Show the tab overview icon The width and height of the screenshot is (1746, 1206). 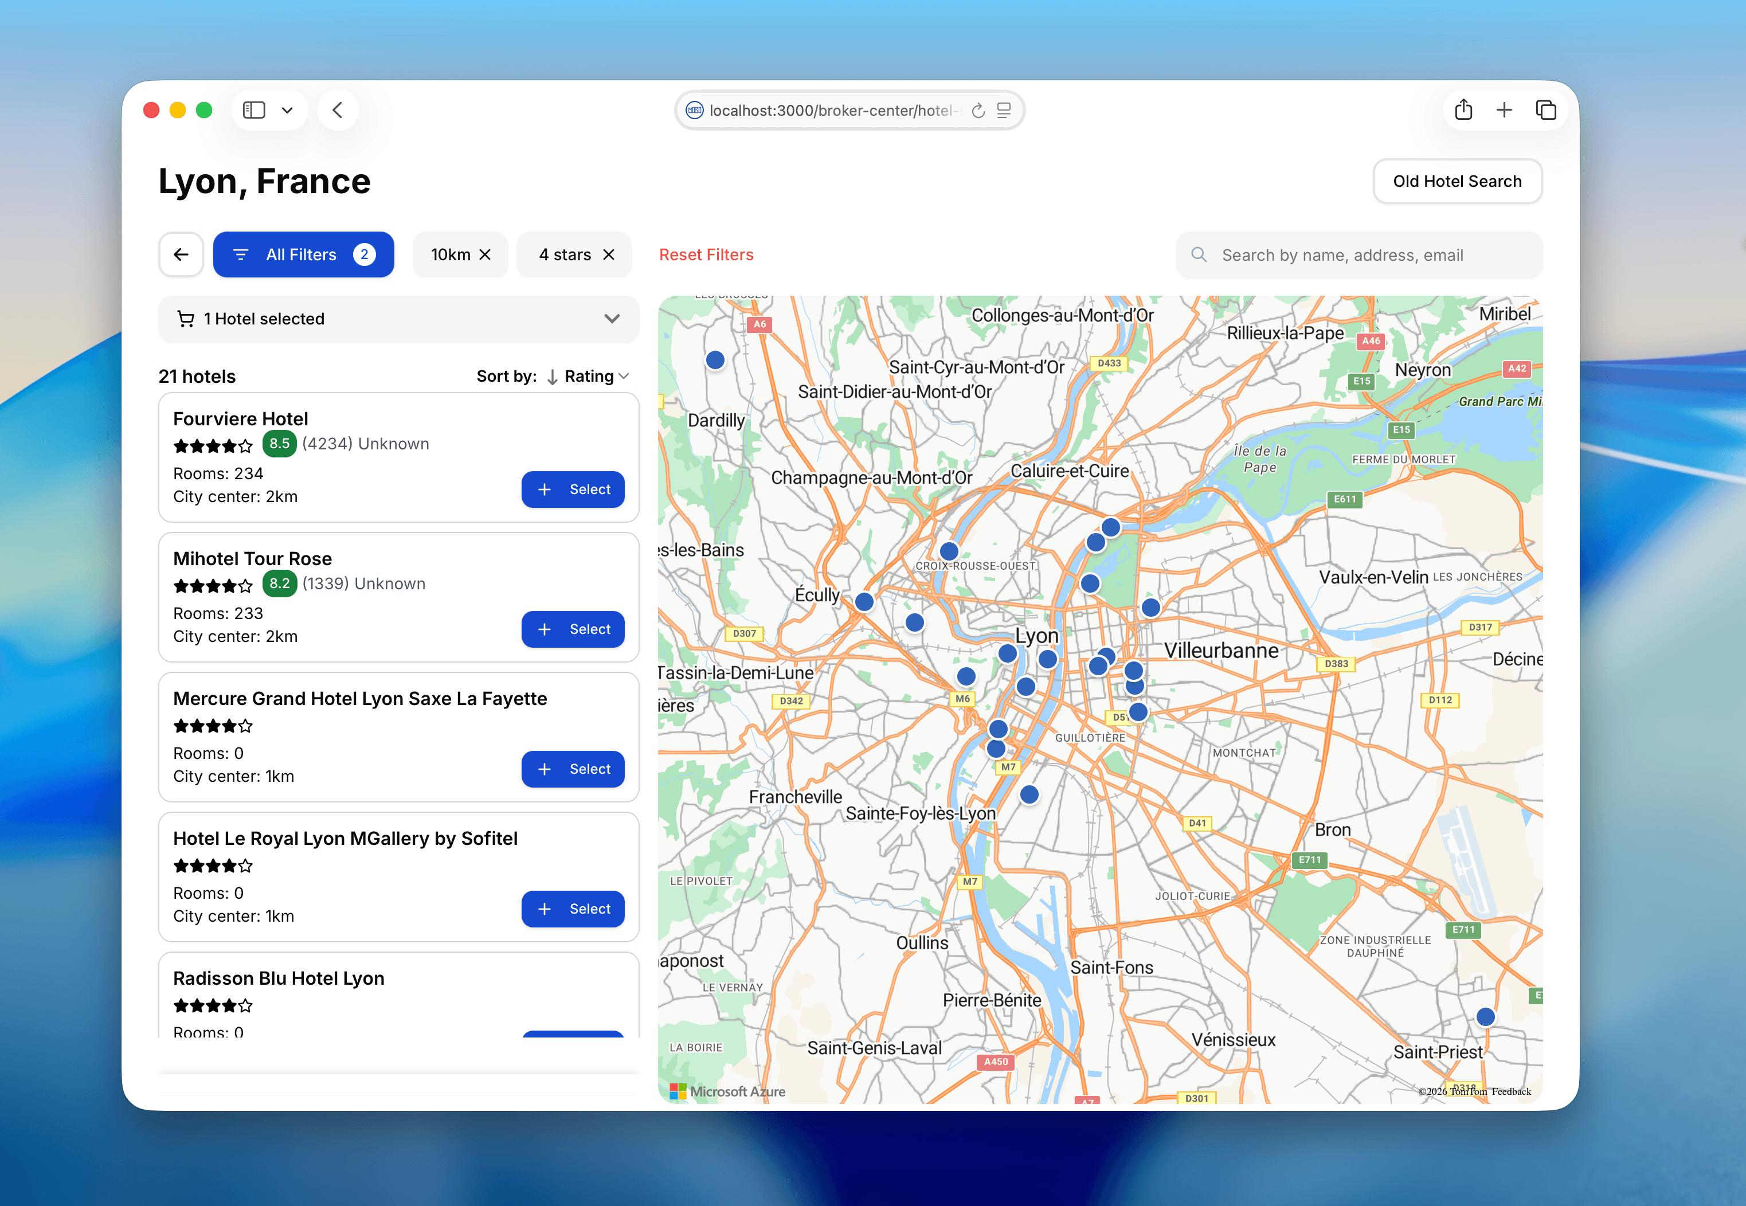(1546, 110)
